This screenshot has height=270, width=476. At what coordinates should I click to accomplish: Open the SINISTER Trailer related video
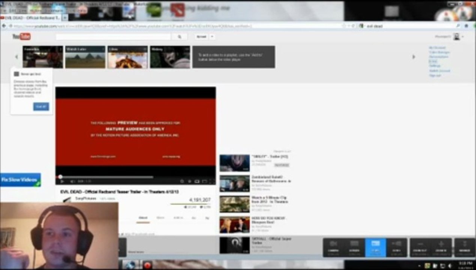tap(255, 163)
